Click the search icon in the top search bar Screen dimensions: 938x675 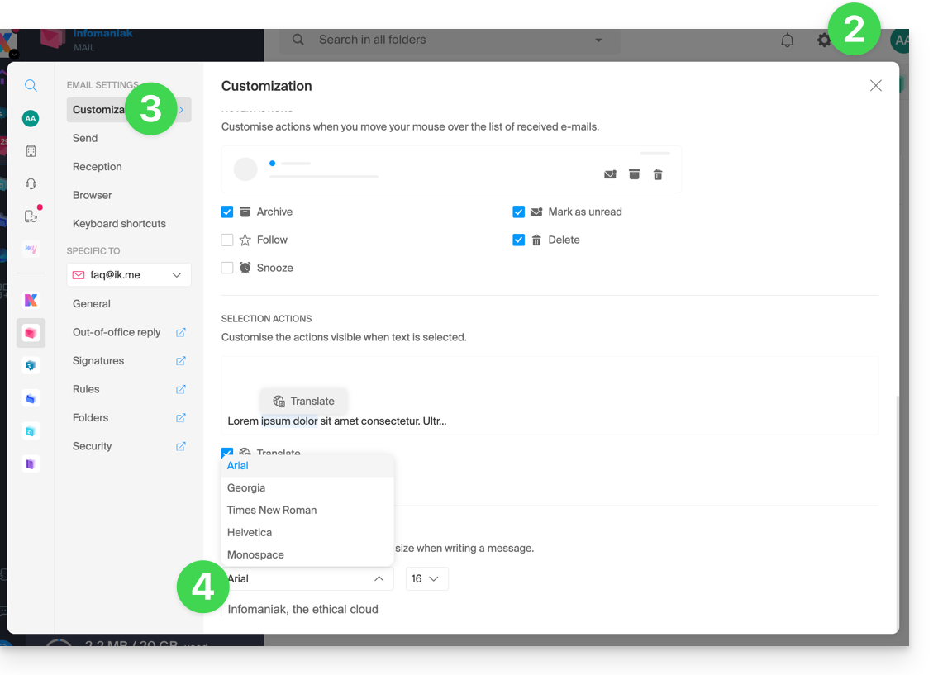298,40
